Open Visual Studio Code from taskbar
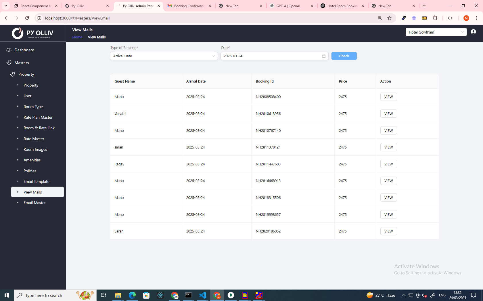 click(203, 295)
